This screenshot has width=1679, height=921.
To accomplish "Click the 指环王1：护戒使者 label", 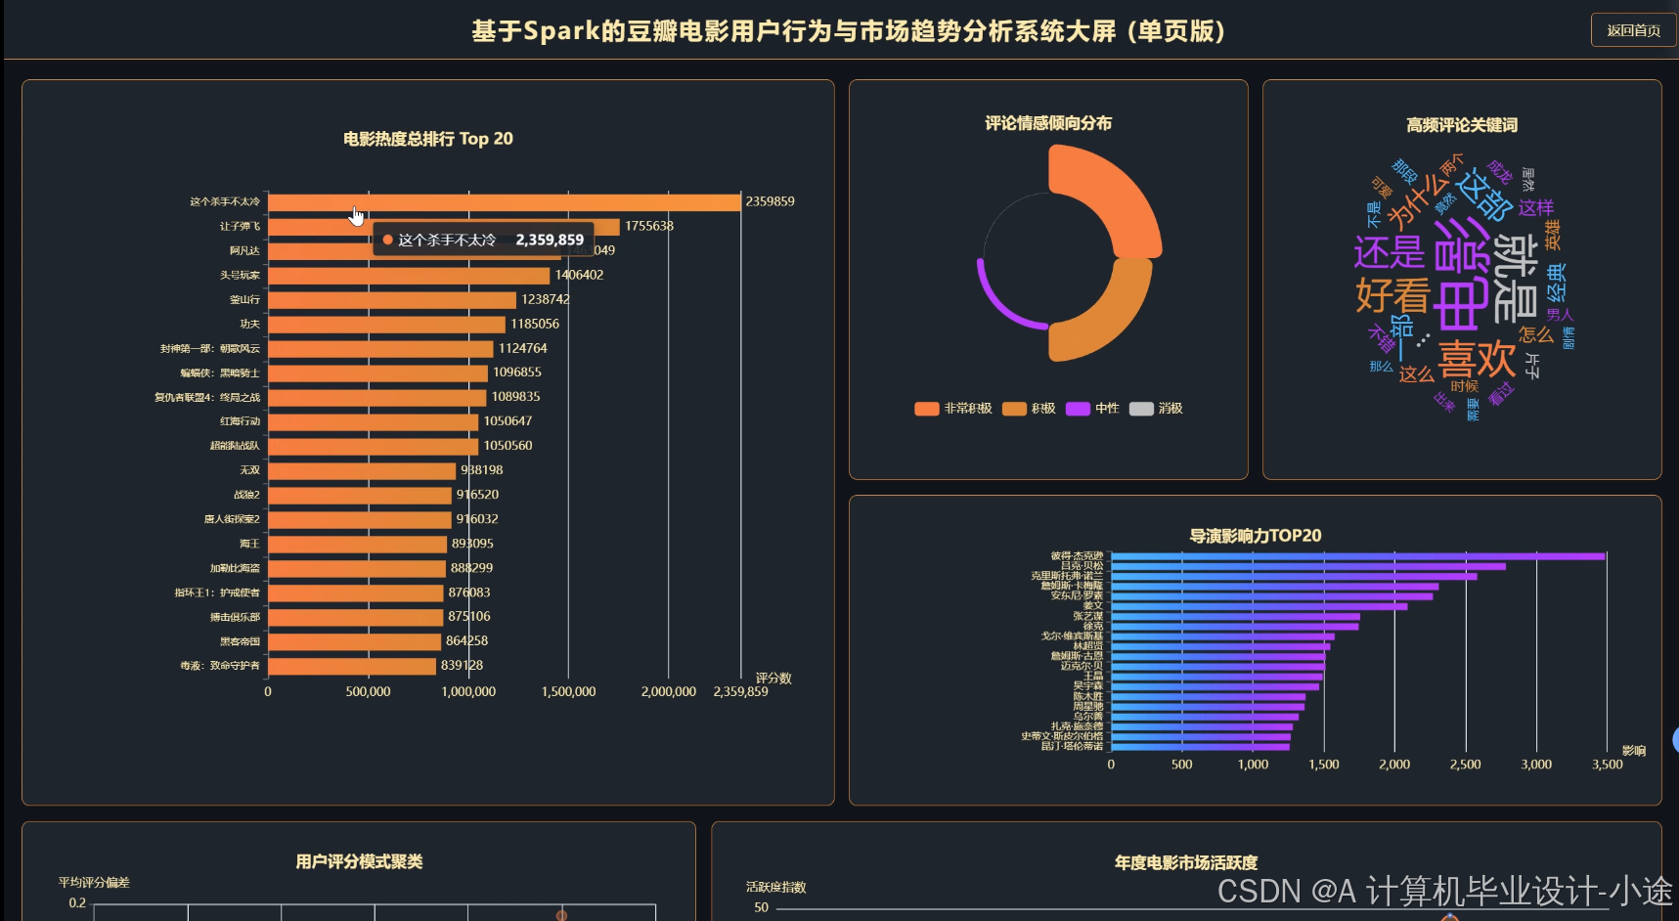I will [x=217, y=592].
